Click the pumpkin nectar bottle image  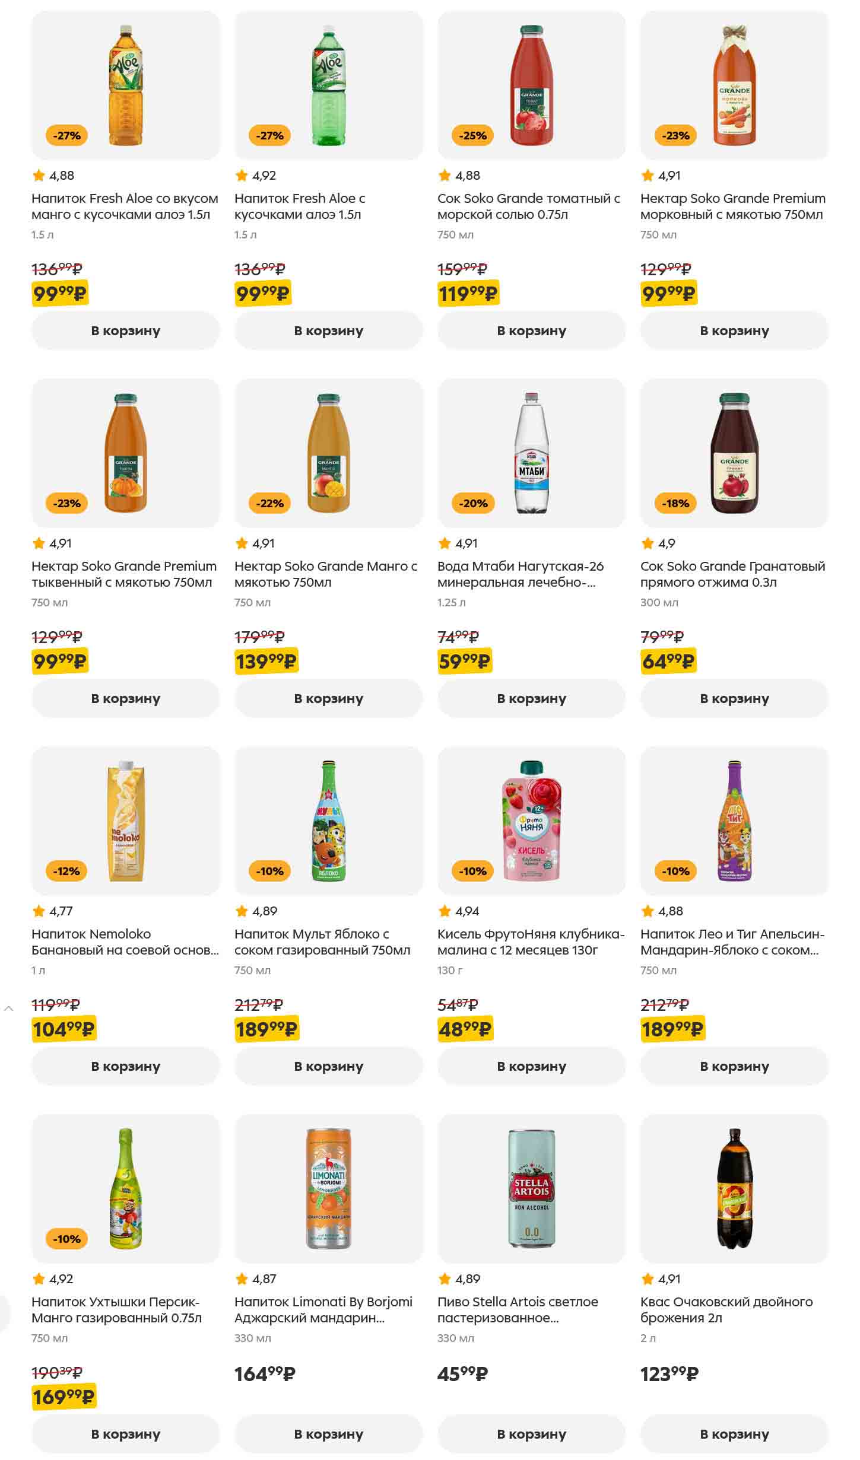click(125, 453)
